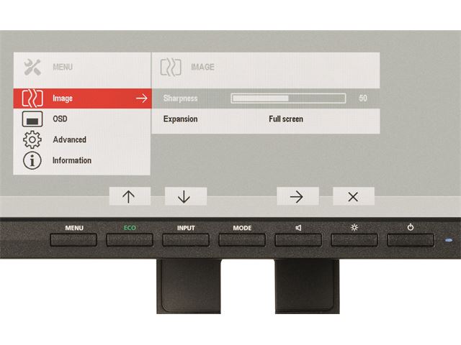Select the OSD menu entry

[61, 119]
